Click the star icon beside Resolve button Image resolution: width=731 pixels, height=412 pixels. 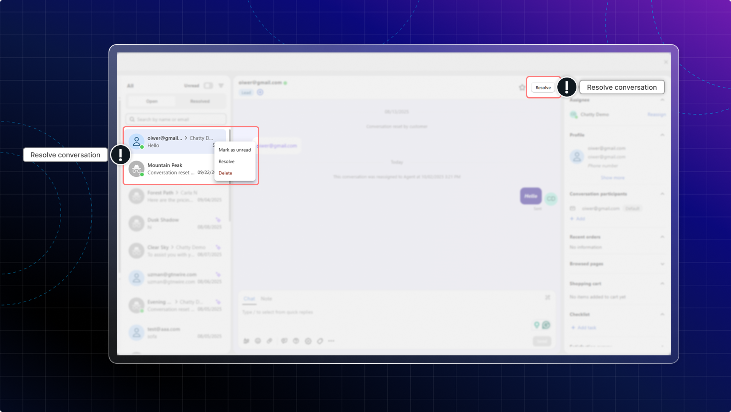click(522, 87)
